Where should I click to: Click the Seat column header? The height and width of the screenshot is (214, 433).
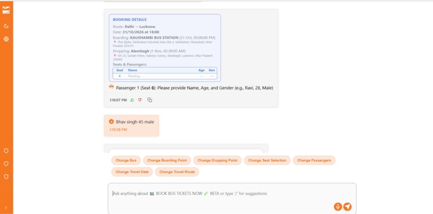(x=120, y=70)
